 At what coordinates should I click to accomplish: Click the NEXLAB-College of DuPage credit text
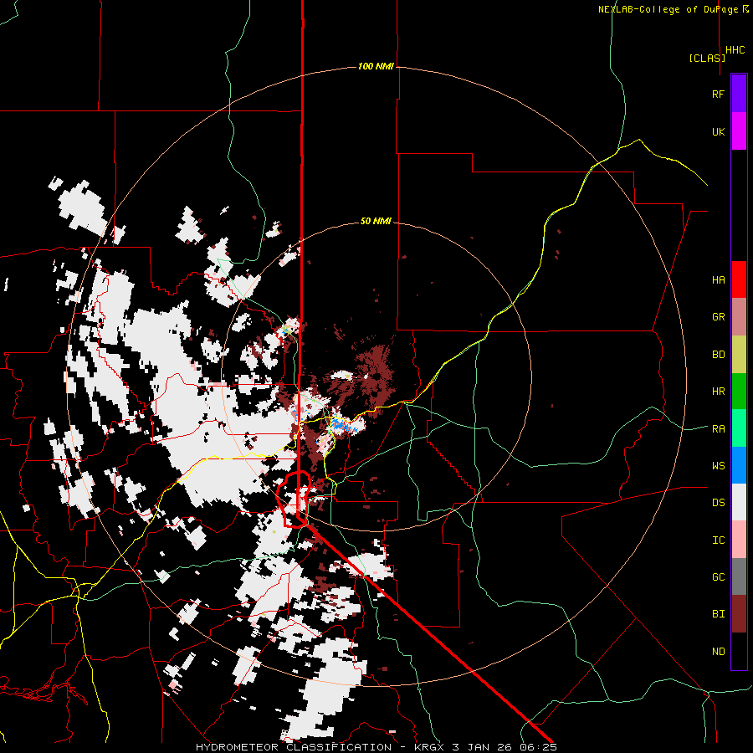point(668,9)
